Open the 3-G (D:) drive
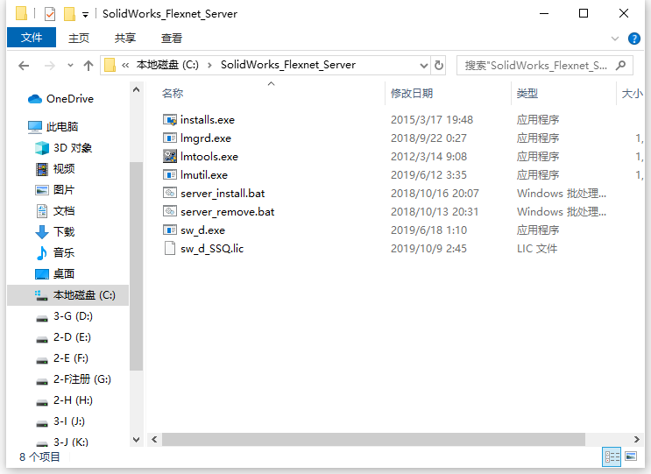651x474 pixels. 64,316
